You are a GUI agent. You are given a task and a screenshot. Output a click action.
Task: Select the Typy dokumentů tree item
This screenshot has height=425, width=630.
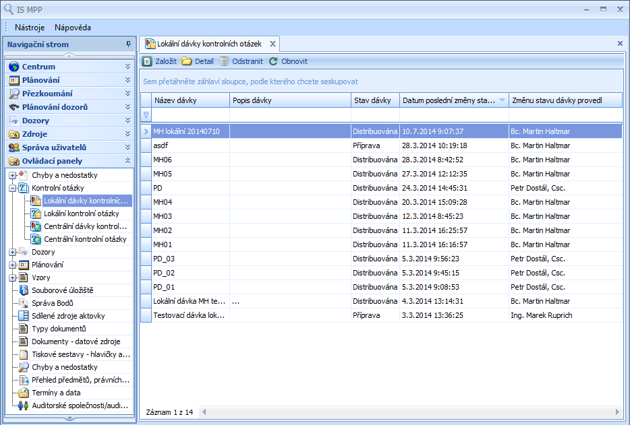[59, 329]
